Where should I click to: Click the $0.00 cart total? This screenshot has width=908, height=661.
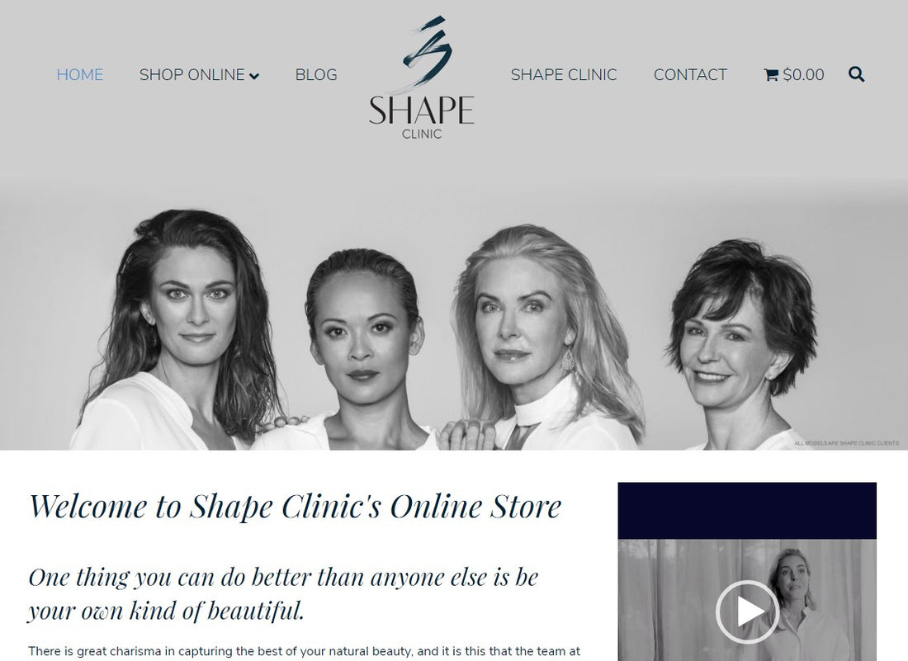pyautogui.click(x=804, y=74)
